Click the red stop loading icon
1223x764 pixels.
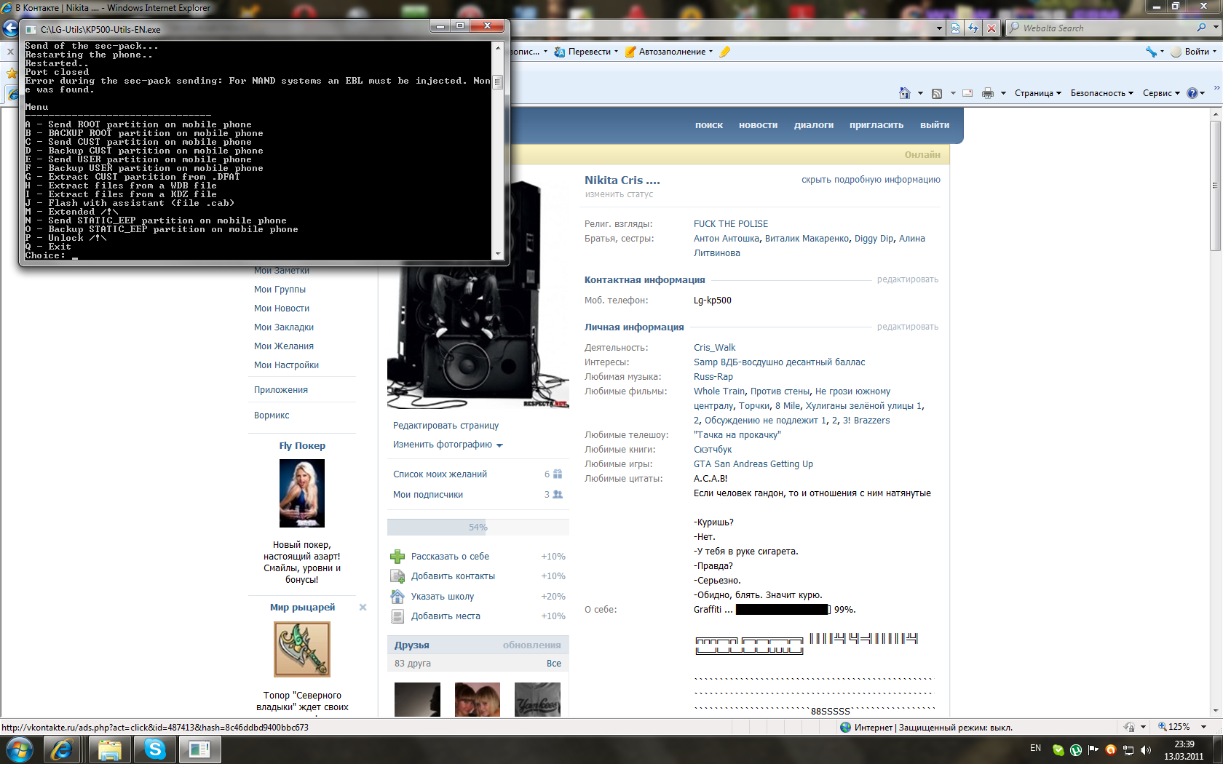click(992, 28)
